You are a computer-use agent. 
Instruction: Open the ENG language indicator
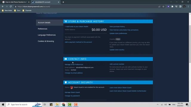(174, 104)
